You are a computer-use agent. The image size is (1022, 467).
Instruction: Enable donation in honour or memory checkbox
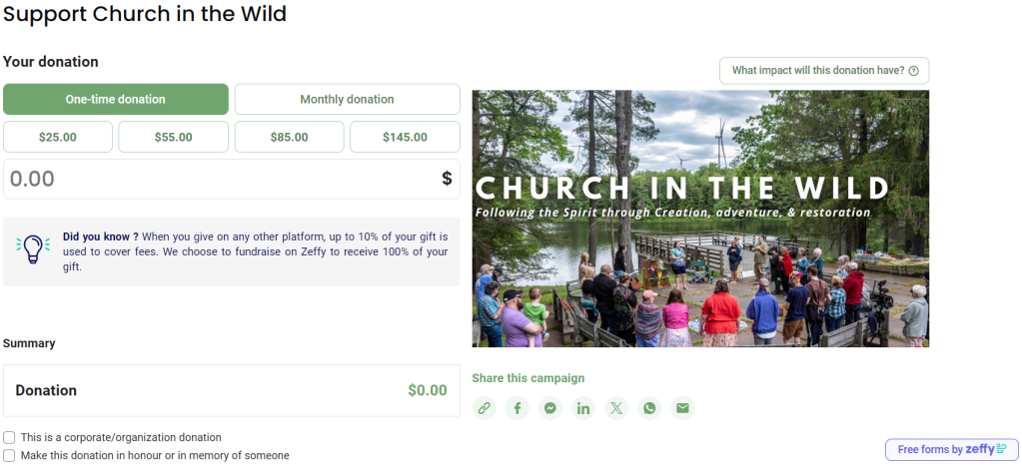click(x=10, y=455)
